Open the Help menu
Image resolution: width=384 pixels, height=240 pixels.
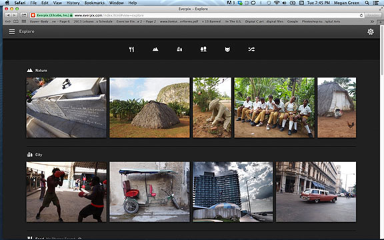point(133,3)
